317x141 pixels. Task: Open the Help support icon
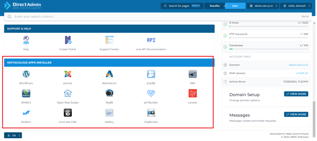pos(26,40)
